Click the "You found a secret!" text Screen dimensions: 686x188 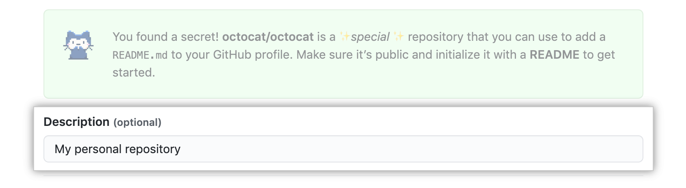(165, 37)
